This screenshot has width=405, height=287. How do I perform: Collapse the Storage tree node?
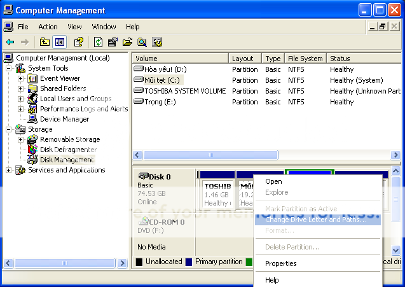(x=8, y=129)
